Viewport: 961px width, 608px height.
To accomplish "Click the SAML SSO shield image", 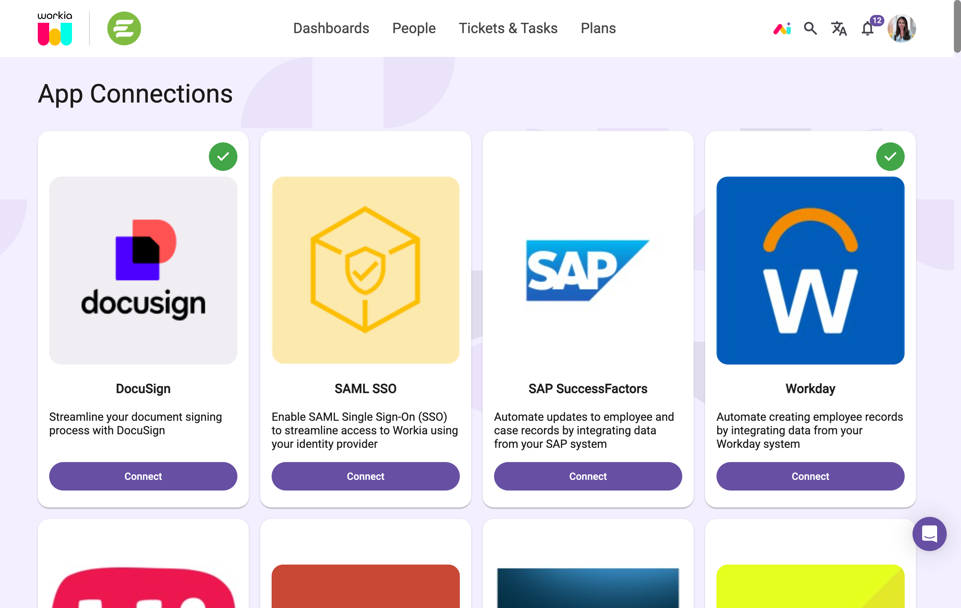I will [x=366, y=271].
